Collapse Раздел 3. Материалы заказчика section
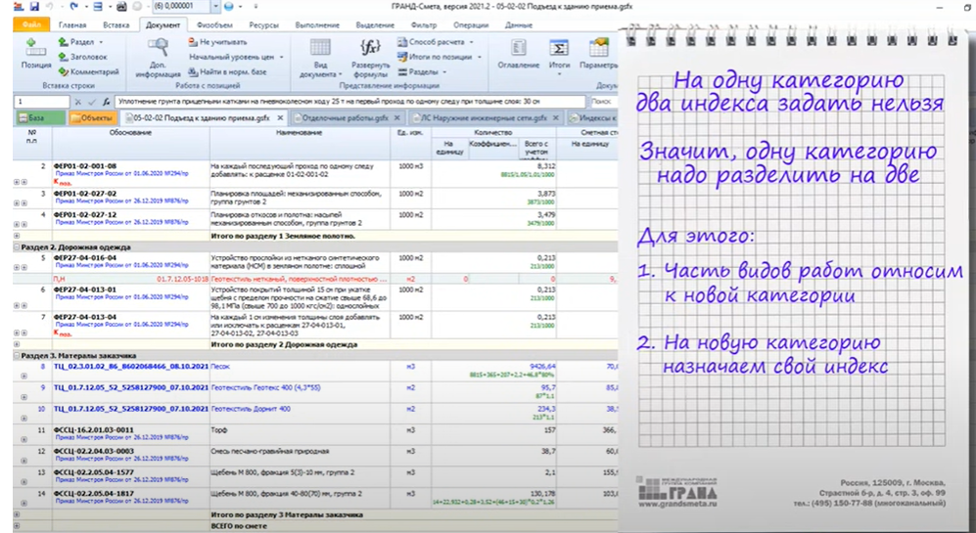This screenshot has width=976, height=533. pyautogui.click(x=17, y=356)
